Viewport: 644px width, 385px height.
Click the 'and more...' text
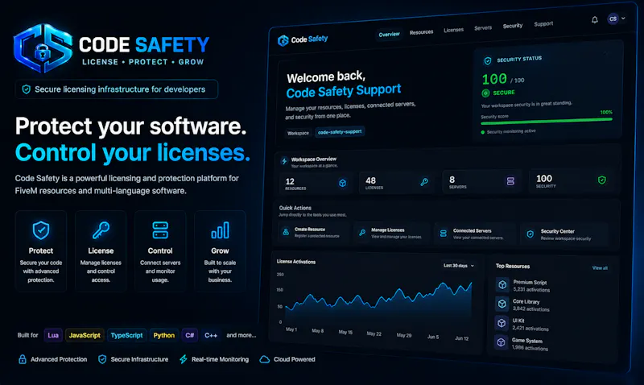[x=241, y=335]
